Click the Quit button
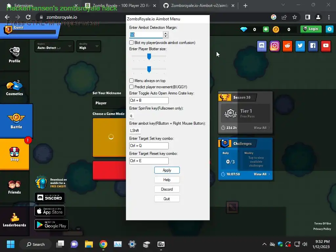 pos(167,199)
